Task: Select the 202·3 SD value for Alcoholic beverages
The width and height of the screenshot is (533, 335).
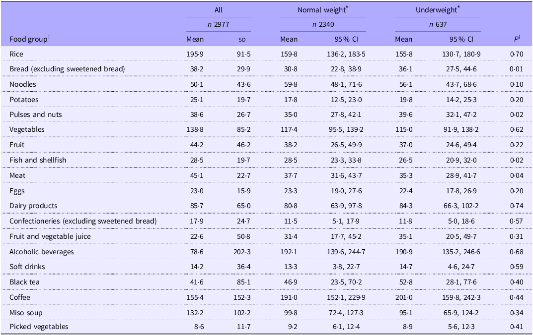Action: [x=242, y=252]
